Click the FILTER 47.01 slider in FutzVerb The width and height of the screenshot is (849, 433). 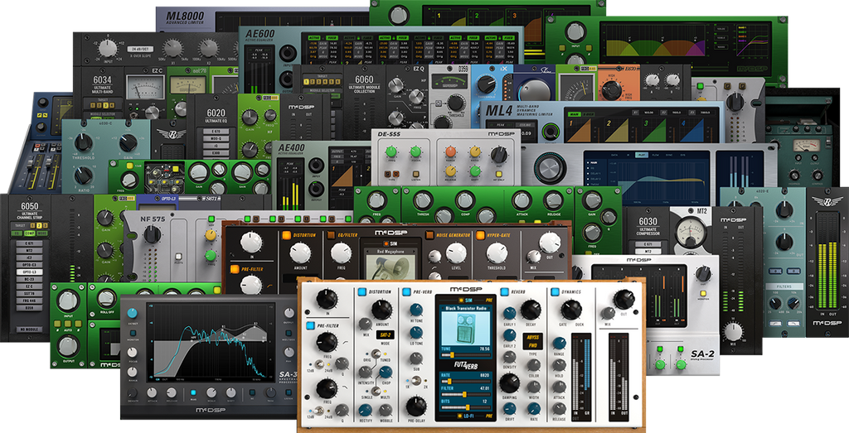(x=467, y=393)
